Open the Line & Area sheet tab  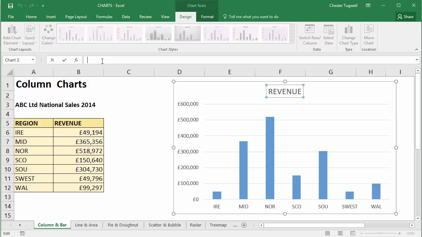[86, 225]
